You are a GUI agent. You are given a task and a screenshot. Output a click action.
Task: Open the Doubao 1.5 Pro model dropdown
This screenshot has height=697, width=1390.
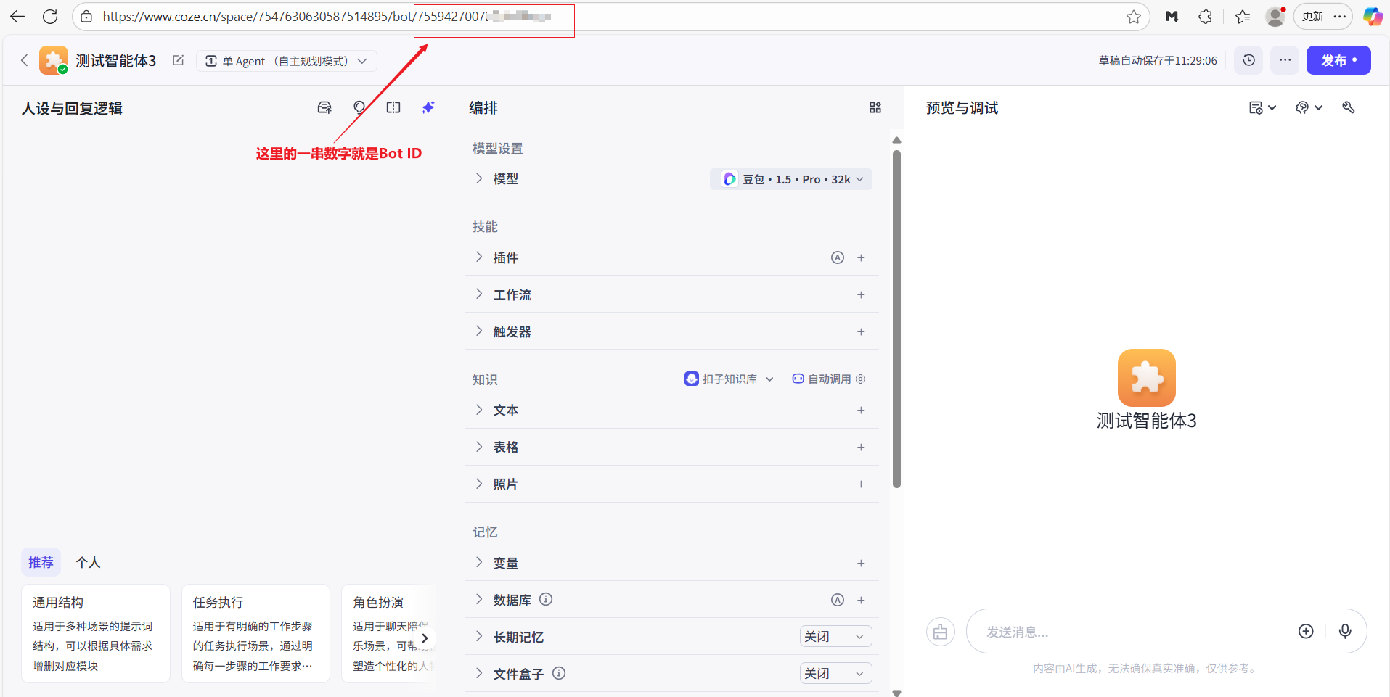(791, 179)
